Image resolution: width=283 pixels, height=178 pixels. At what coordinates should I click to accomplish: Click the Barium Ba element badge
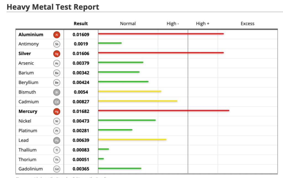tap(57, 73)
